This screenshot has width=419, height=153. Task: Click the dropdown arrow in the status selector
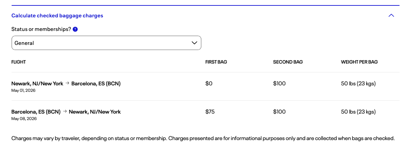point(194,43)
